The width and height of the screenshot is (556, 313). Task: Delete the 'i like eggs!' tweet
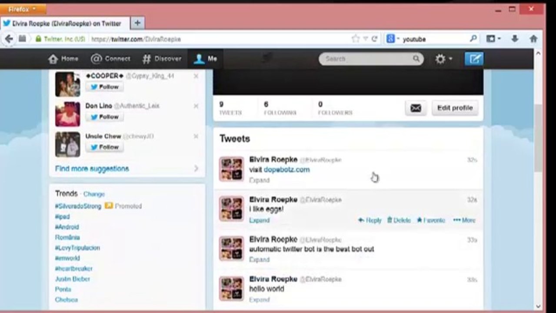pos(399,220)
